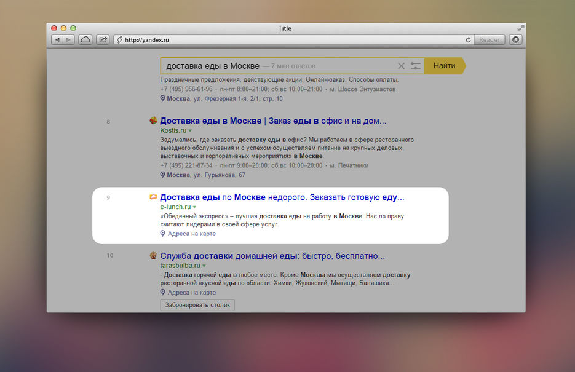Open the Reader view button
The width and height of the screenshot is (575, 372).
coord(490,39)
